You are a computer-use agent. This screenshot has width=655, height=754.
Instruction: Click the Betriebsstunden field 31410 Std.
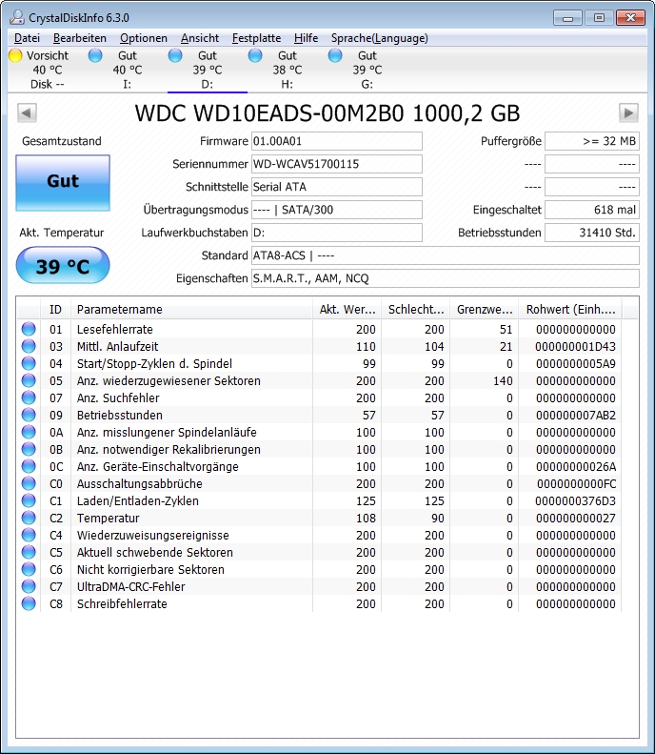[592, 233]
